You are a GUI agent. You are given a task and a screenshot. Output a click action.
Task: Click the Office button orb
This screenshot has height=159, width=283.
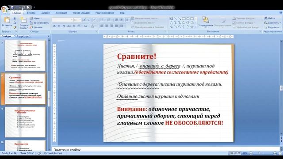coord(4,9)
